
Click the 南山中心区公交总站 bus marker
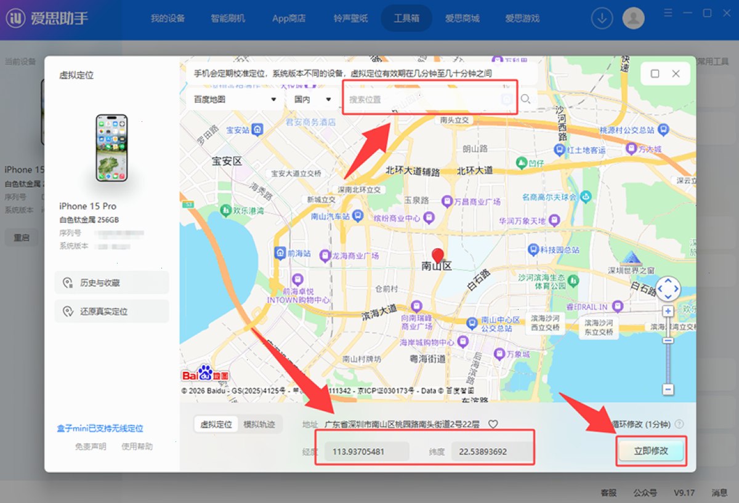point(472,323)
